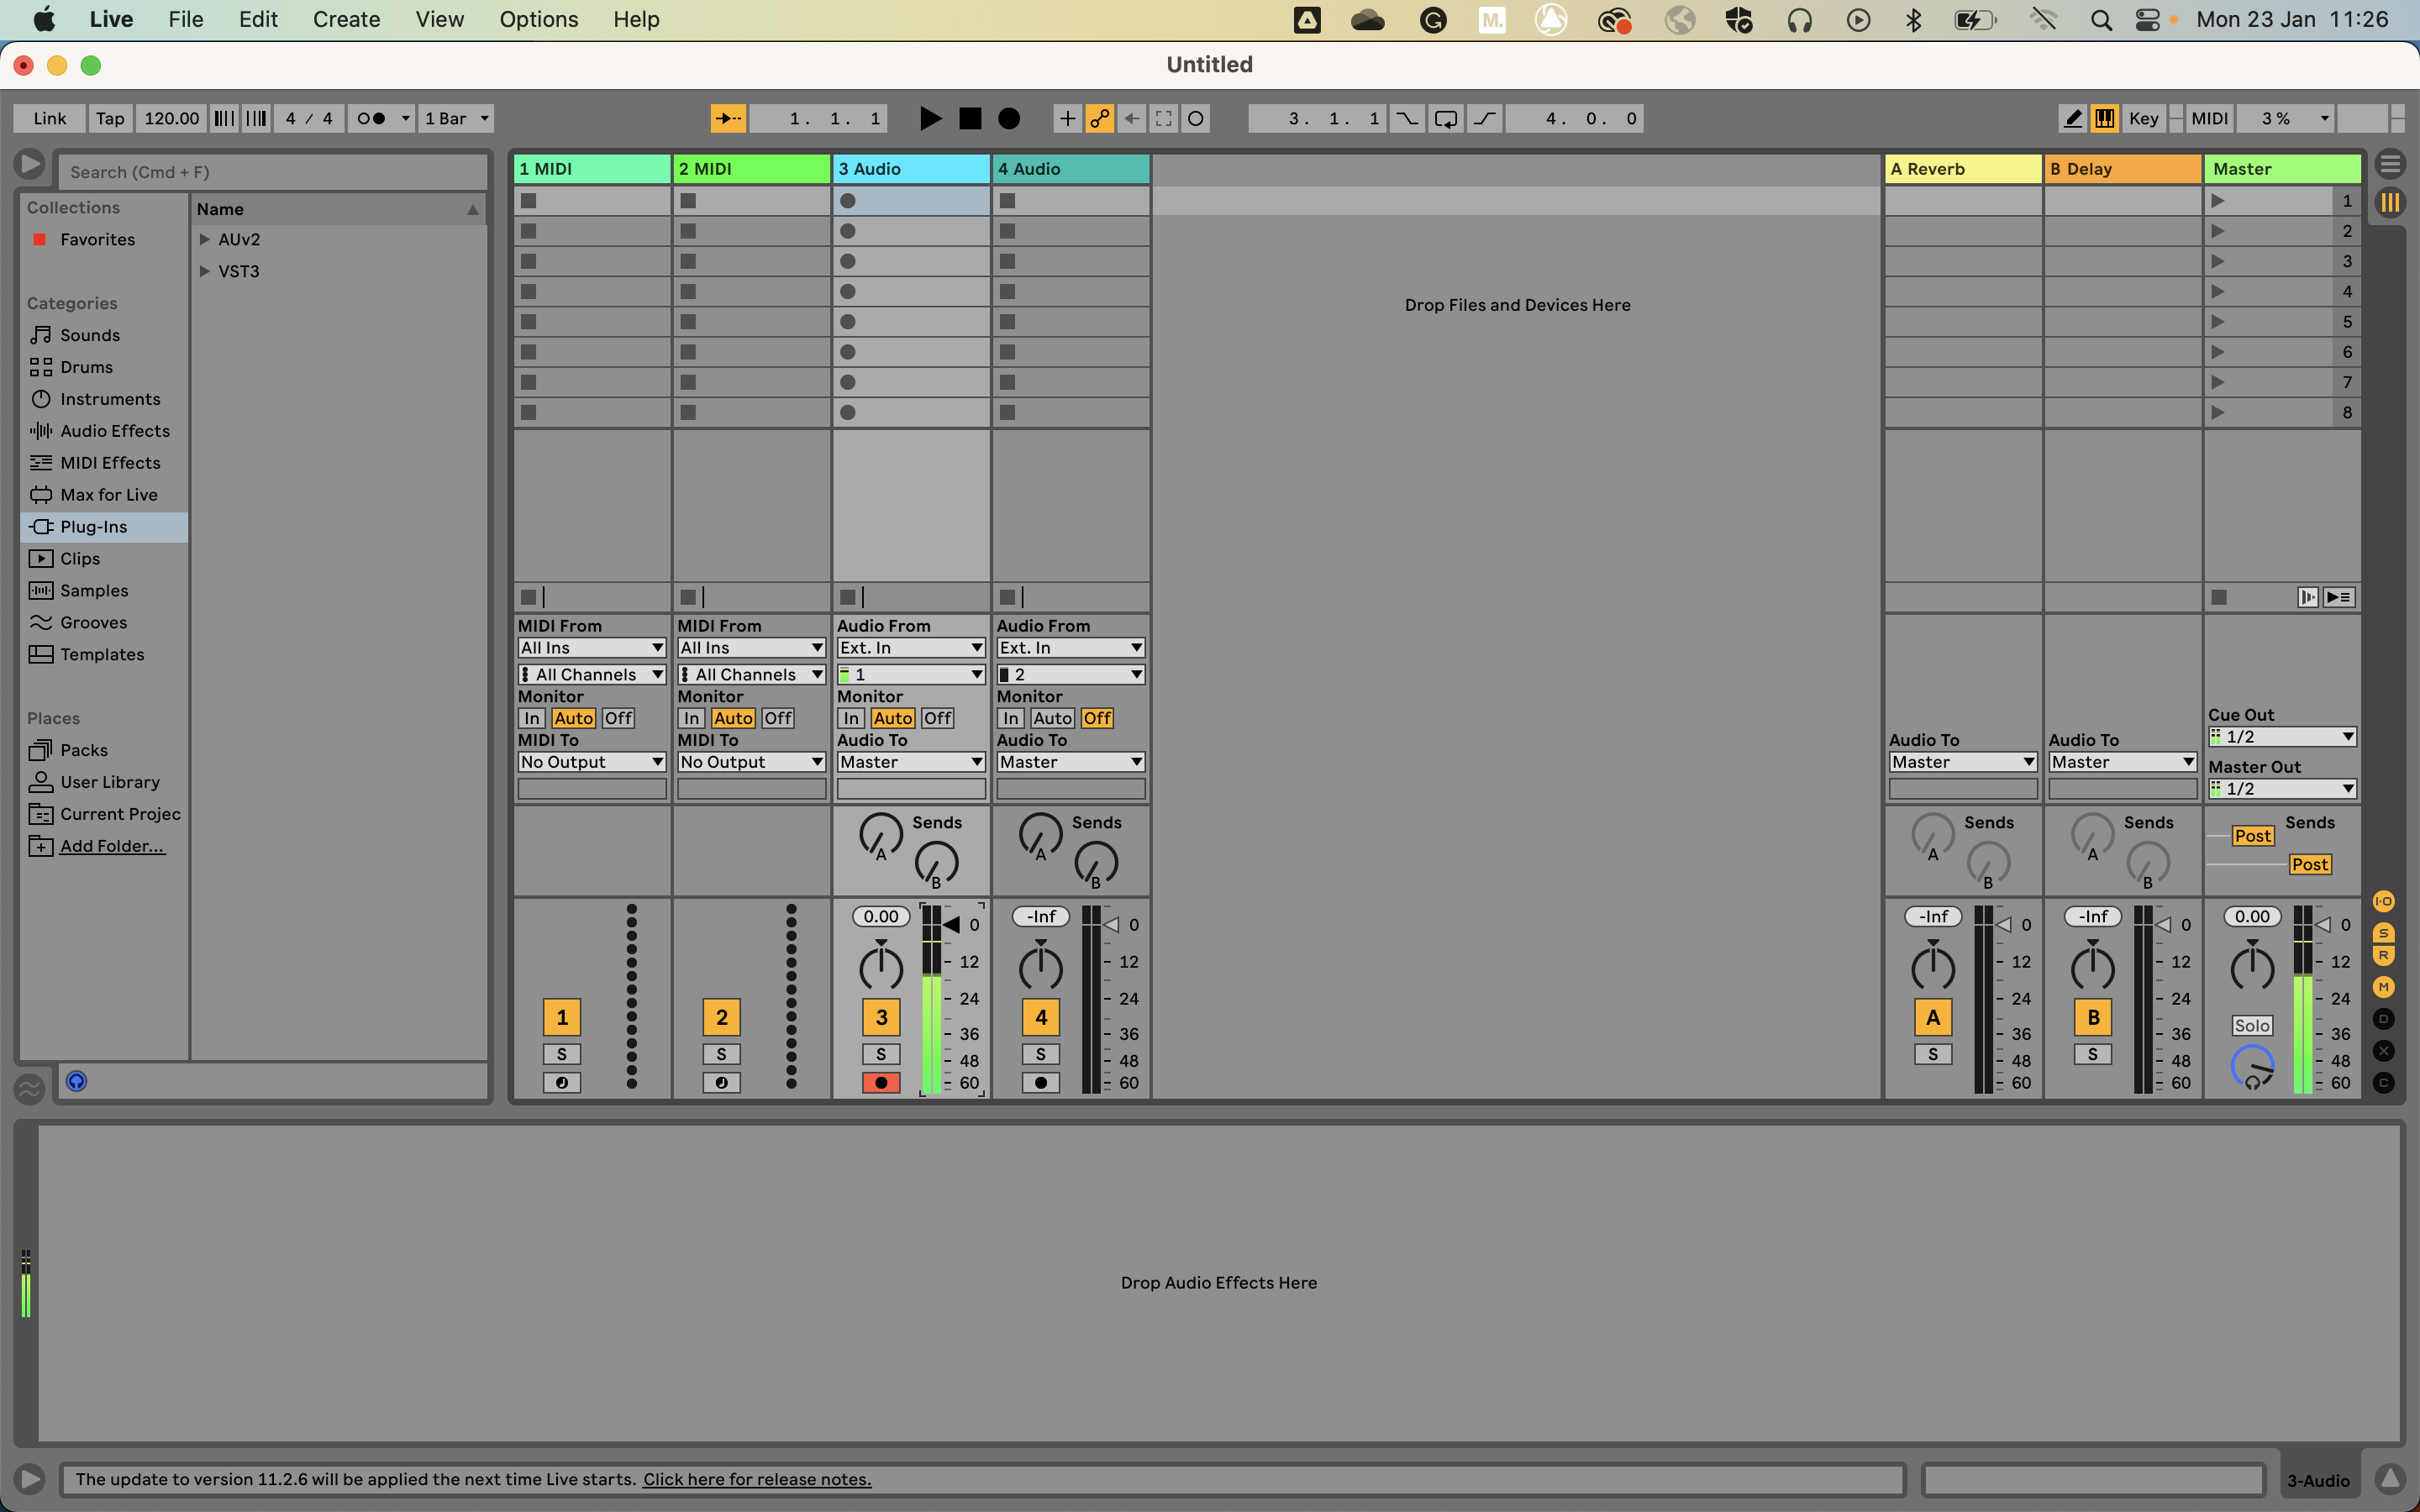
Task: Open the 1 Bar quantization menu
Action: [456, 118]
